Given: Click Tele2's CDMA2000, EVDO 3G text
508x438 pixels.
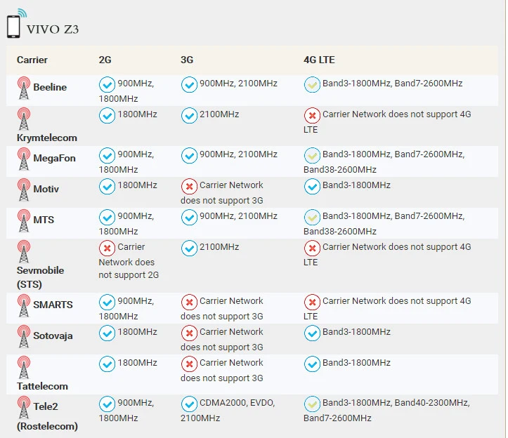Looking at the screenshot, I should [237, 403].
